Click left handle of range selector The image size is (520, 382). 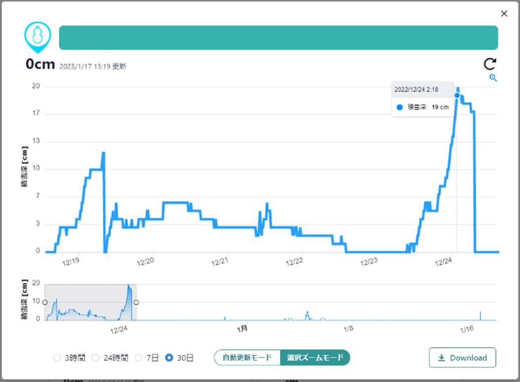[45, 302]
